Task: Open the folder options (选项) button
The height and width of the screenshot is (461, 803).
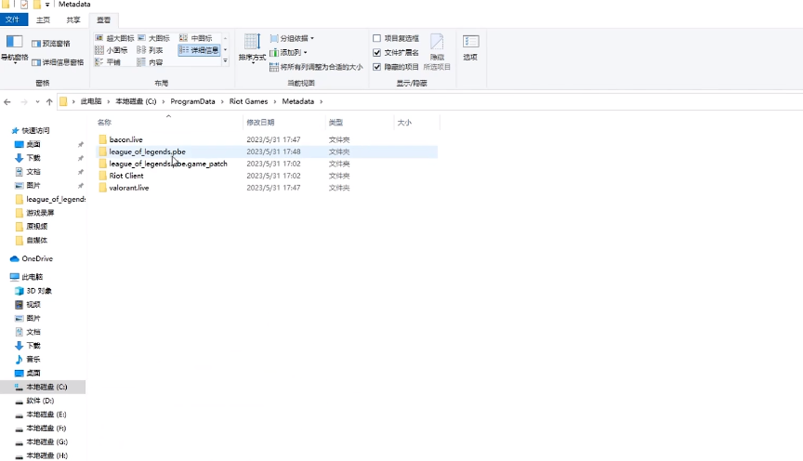Action: [x=470, y=47]
